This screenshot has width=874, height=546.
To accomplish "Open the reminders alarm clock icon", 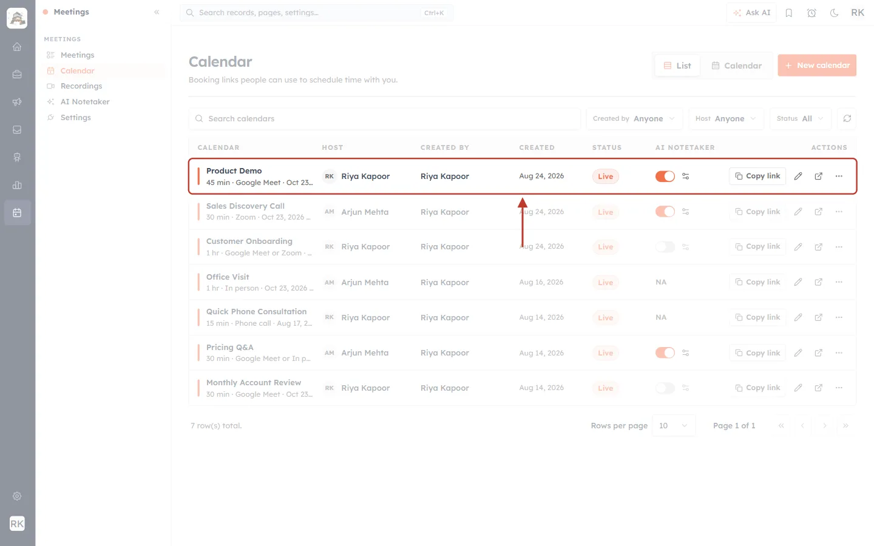I will coord(811,13).
